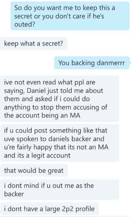This screenshot has width=133, height=218.
Task: Select message beginning 'ive not even read'
Action: tap(60, 99)
